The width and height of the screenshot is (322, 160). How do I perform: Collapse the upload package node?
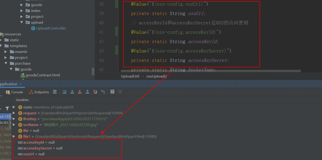(x=22, y=23)
